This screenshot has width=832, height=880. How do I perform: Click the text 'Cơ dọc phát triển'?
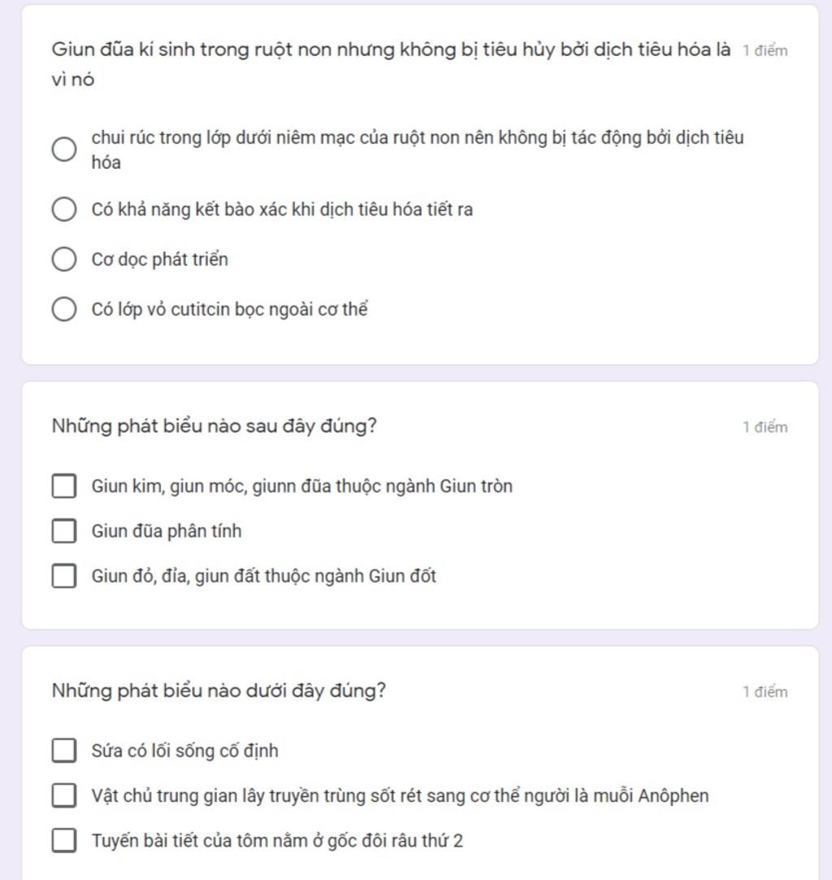pos(160,259)
